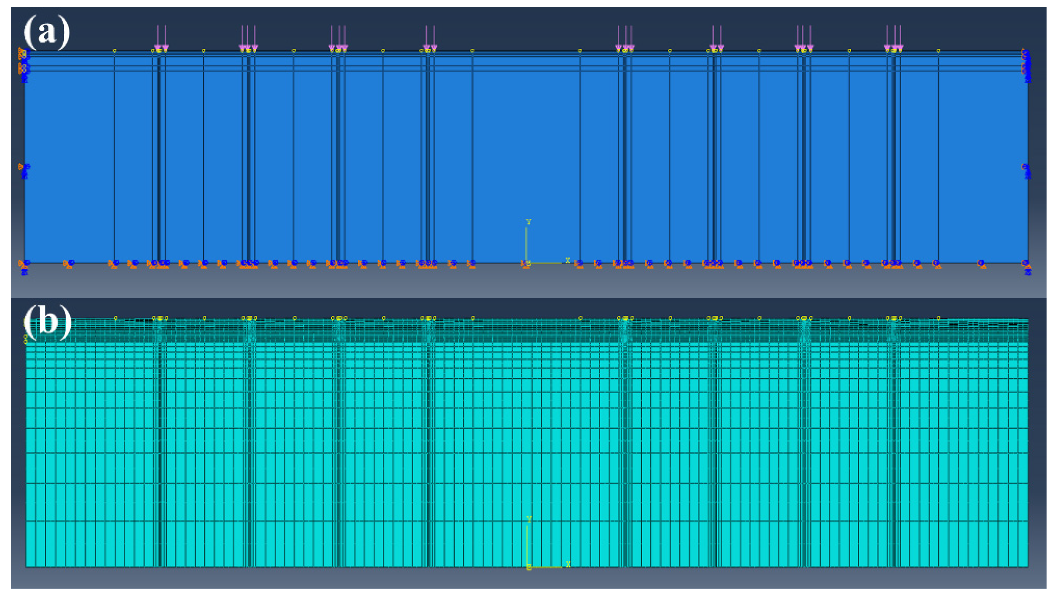Click the origin of panel (b) coordinate triad
This screenshot has height=600, width=1055.
[x=529, y=567]
